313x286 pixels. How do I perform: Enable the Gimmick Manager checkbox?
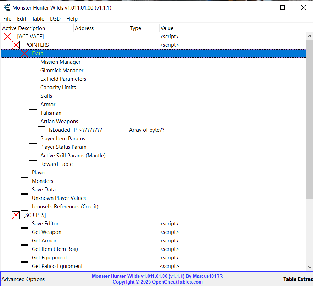point(33,71)
